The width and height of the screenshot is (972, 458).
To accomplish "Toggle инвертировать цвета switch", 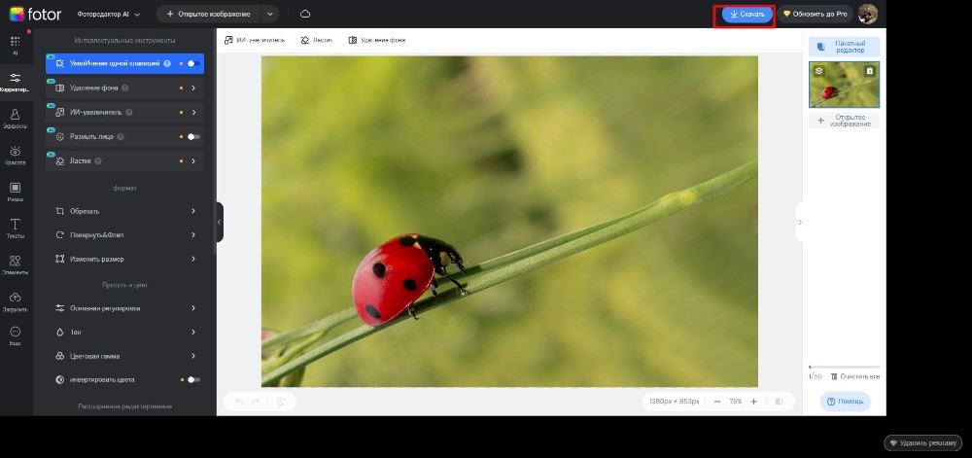I will 193,379.
